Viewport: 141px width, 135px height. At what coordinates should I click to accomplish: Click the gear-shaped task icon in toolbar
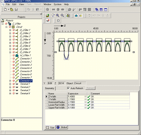click(x=47, y=9)
